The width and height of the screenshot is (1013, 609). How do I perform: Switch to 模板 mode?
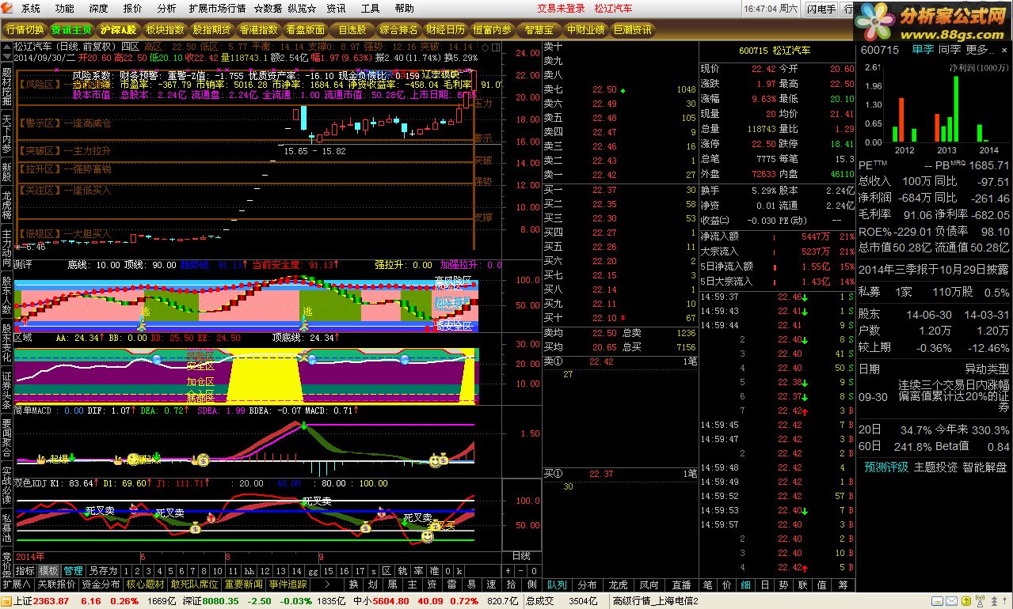coord(49,570)
